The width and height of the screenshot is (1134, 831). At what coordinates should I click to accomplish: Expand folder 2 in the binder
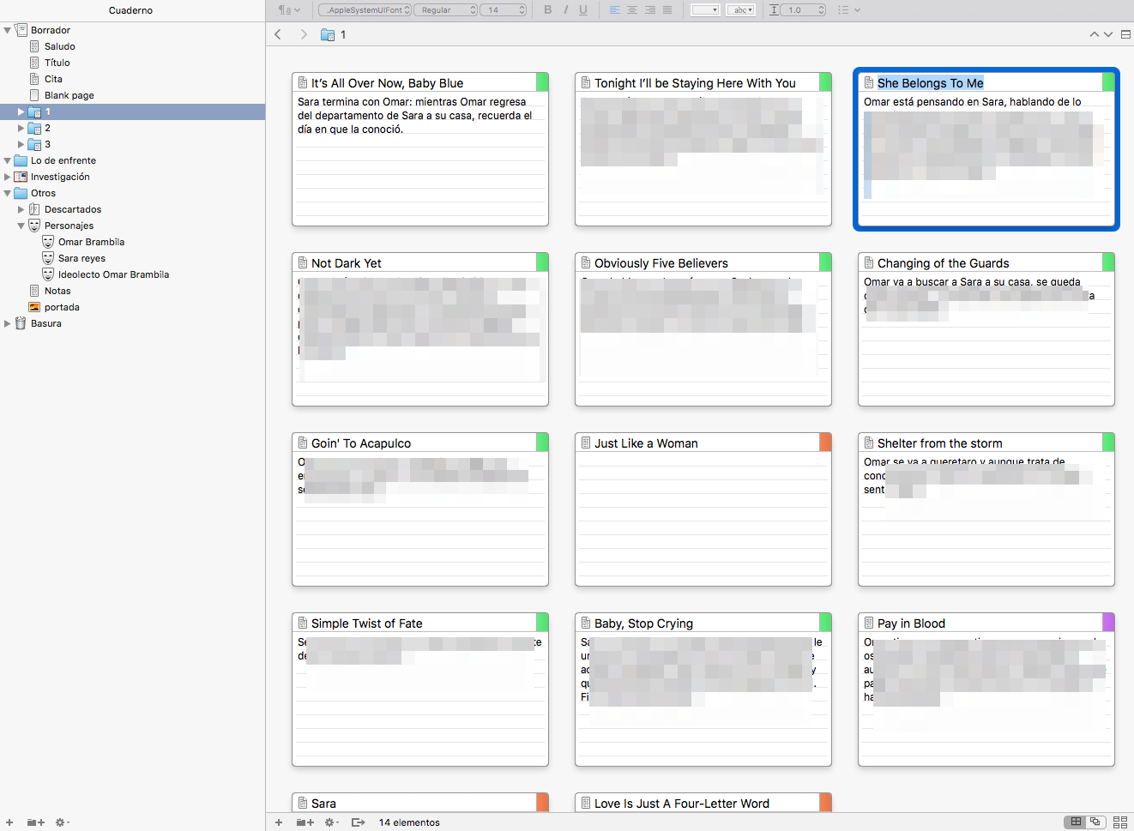(x=21, y=128)
